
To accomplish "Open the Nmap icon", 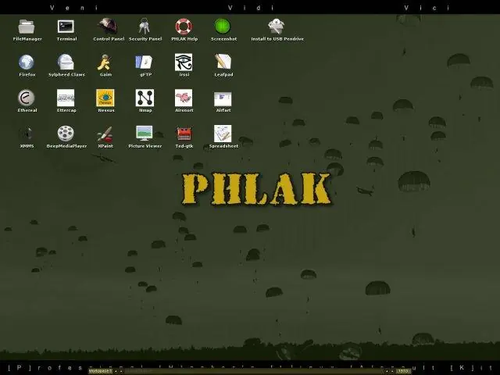I will (145, 98).
